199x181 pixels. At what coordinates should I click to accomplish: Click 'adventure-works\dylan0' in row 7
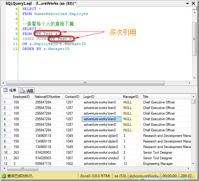[101, 136]
